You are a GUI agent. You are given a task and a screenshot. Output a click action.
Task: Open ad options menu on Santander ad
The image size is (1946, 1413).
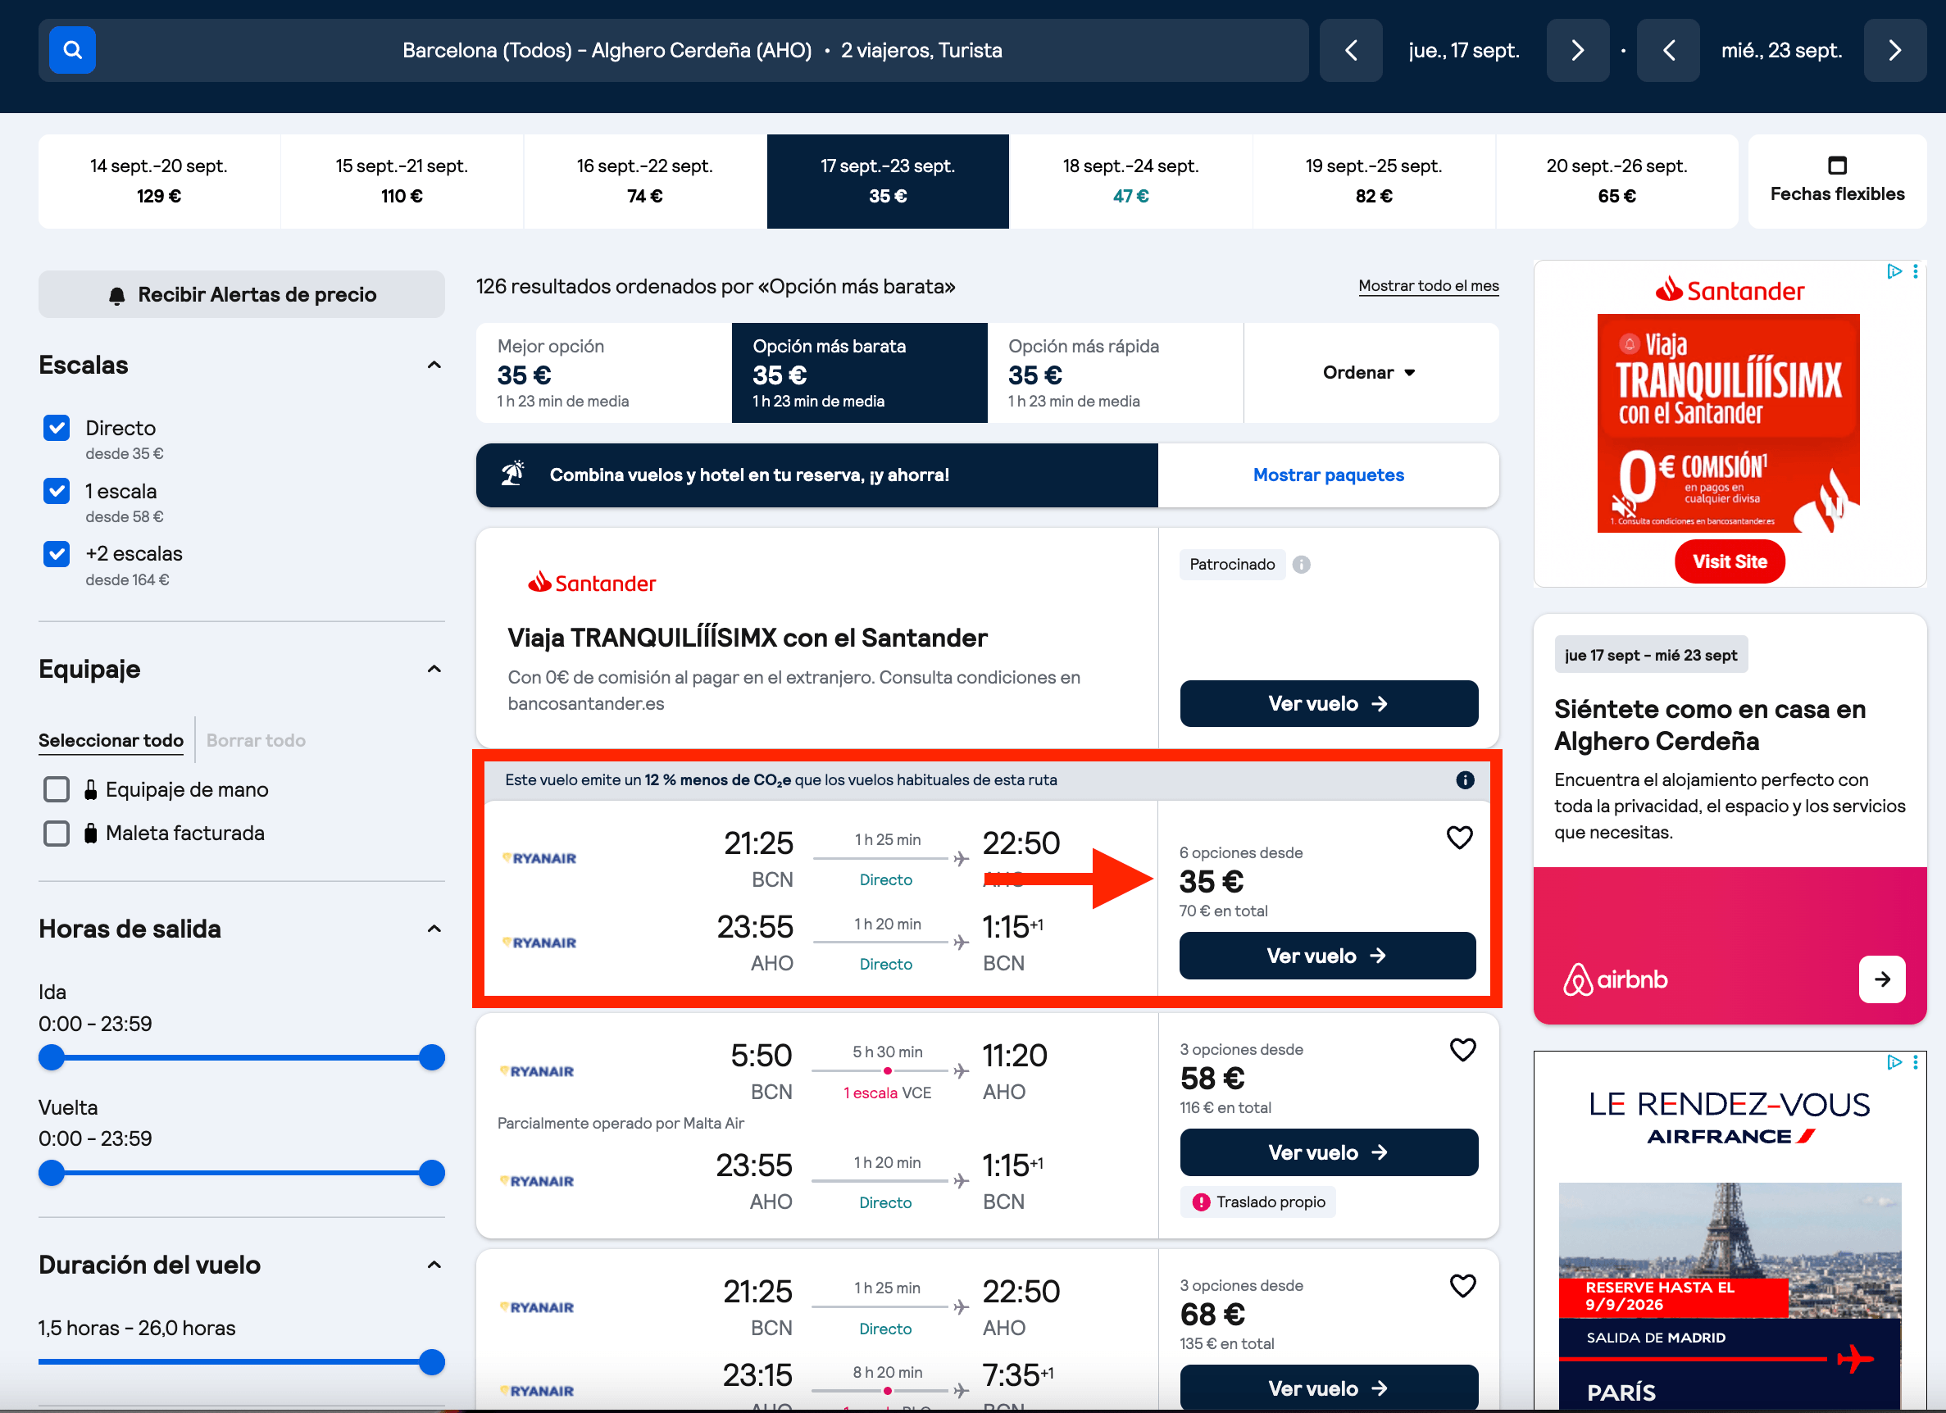[1915, 272]
